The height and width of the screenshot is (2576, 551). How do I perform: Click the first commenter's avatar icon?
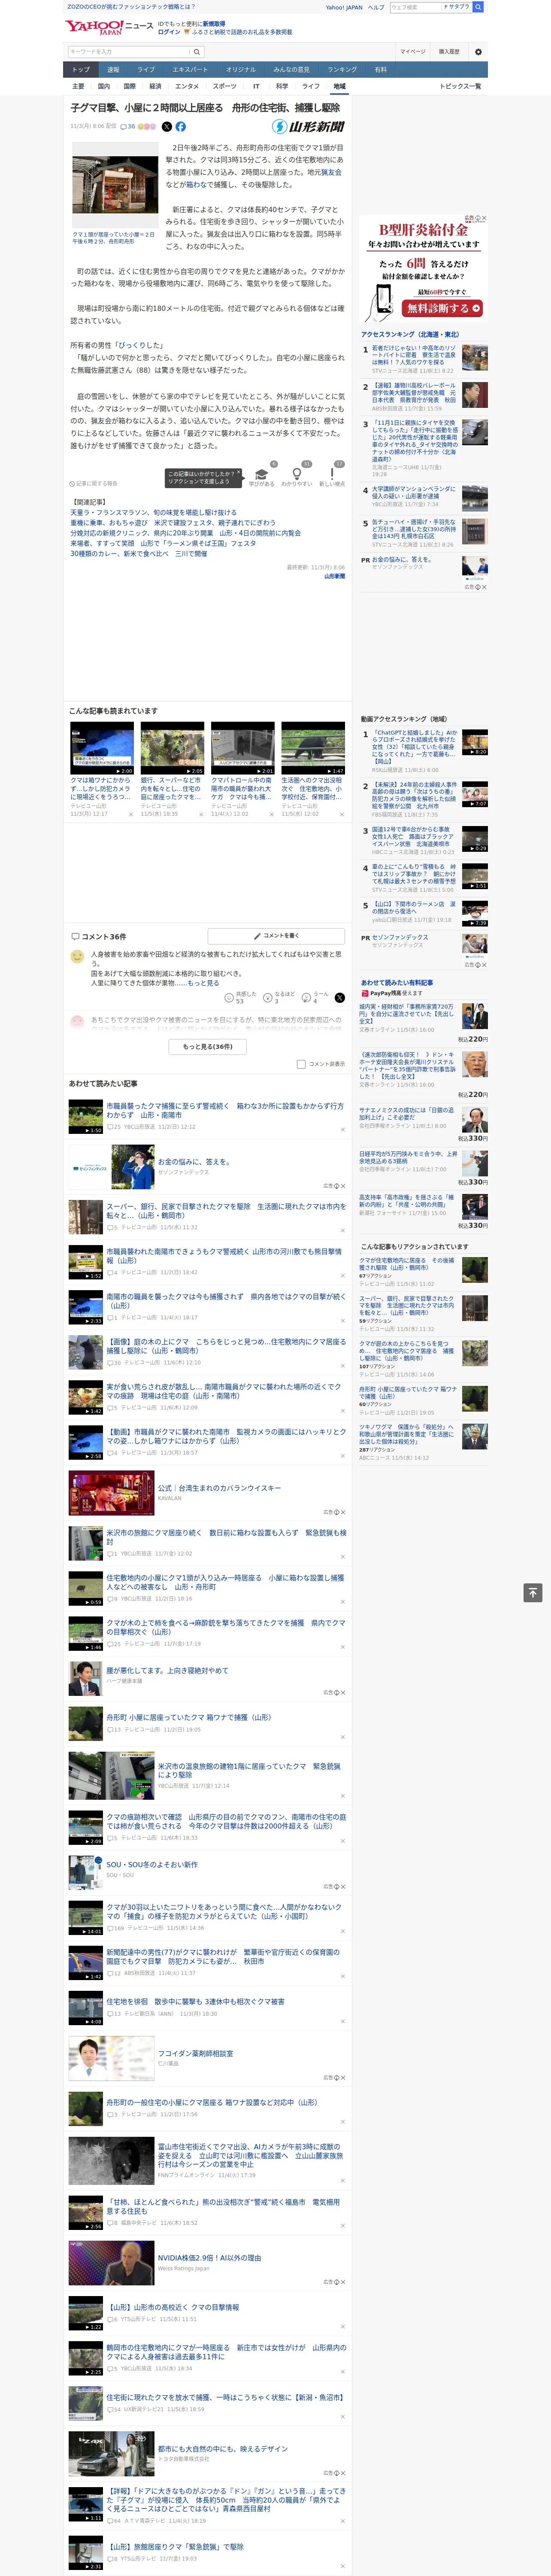(77, 957)
